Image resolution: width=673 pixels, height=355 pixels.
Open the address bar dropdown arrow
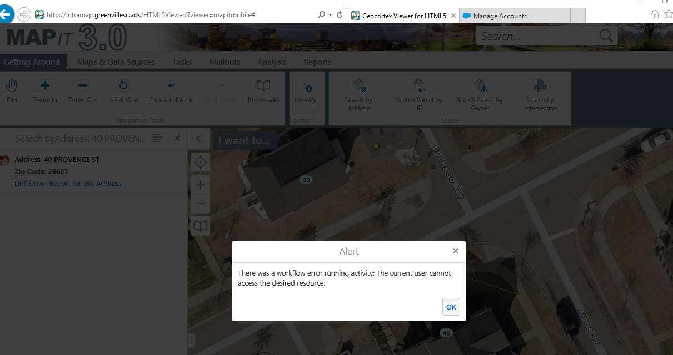coord(330,15)
